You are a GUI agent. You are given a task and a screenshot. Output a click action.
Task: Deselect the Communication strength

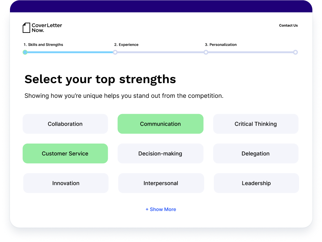(x=161, y=124)
